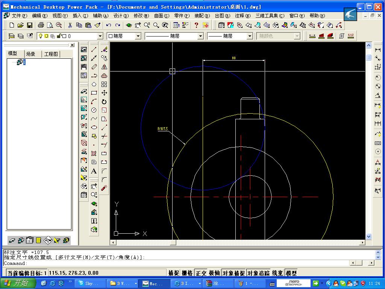Open the lineweight 随层 dropdown

(x=250, y=36)
